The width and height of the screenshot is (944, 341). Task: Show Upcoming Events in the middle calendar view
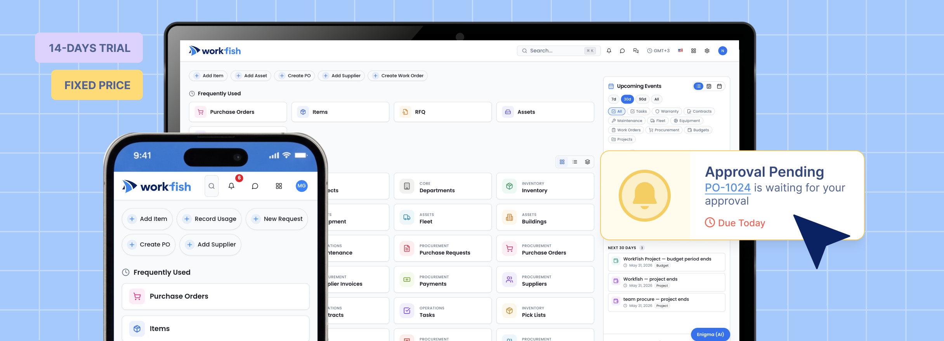[709, 86]
